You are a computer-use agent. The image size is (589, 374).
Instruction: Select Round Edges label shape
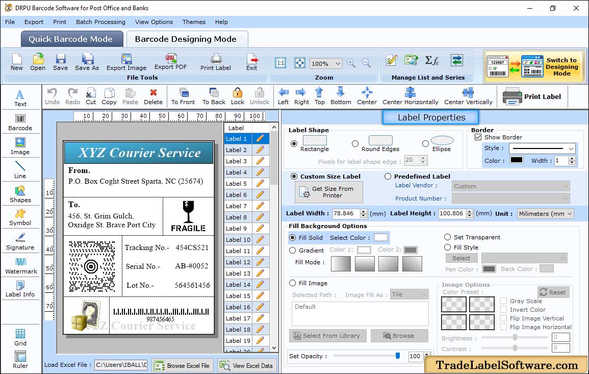355,143
